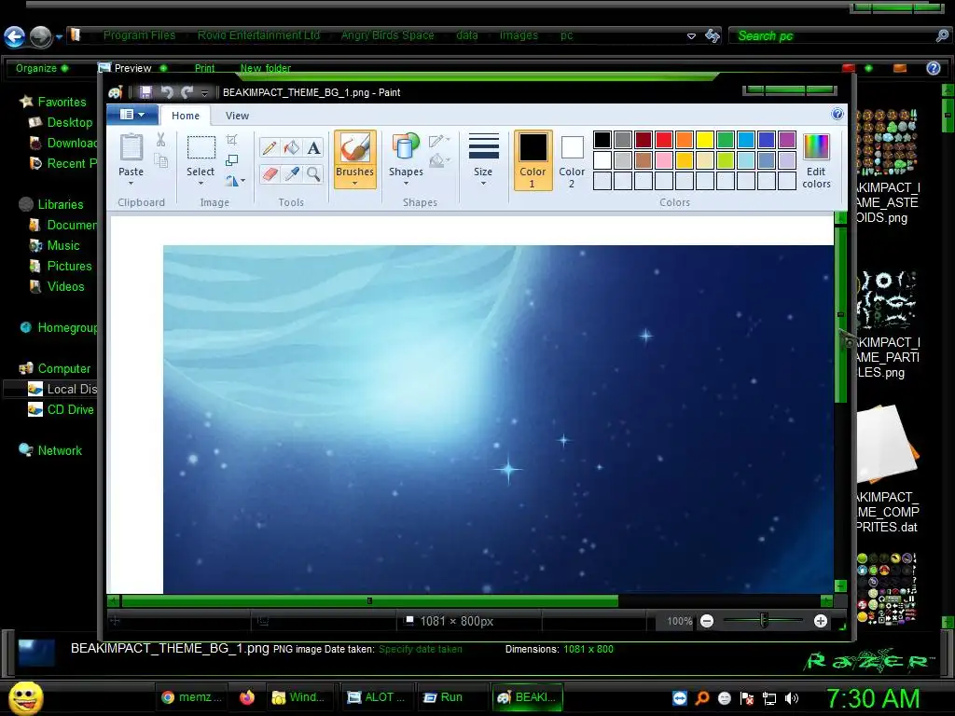Screen dimensions: 955x716
Task: Click Explorer's Forward arrow button
Action: click(x=41, y=36)
